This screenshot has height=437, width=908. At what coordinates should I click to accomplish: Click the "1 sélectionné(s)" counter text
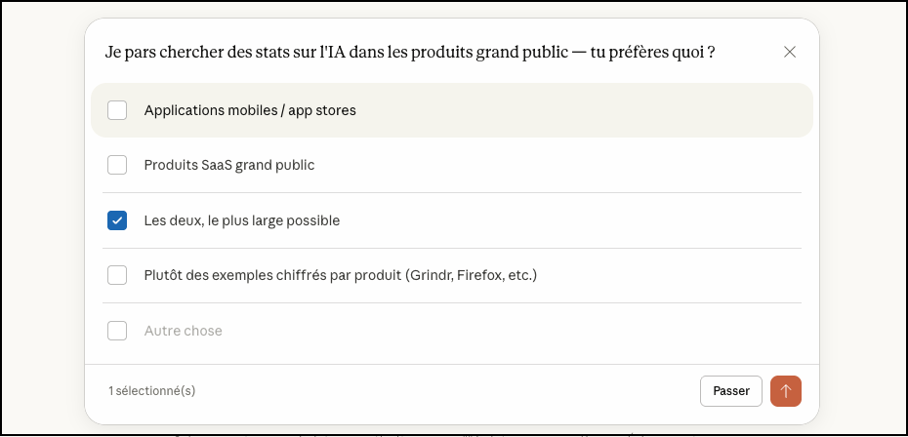pyautogui.click(x=152, y=391)
